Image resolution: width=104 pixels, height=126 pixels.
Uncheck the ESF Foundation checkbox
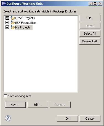point(7,22)
